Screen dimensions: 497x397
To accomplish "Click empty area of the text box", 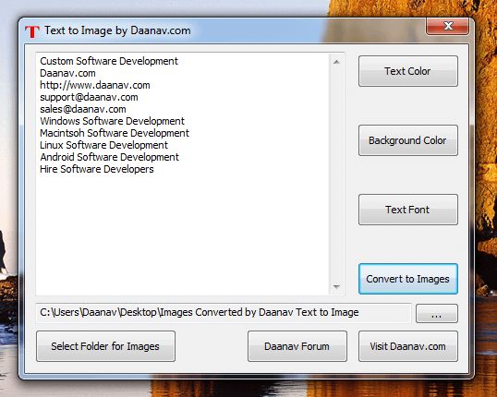I will coord(182,235).
